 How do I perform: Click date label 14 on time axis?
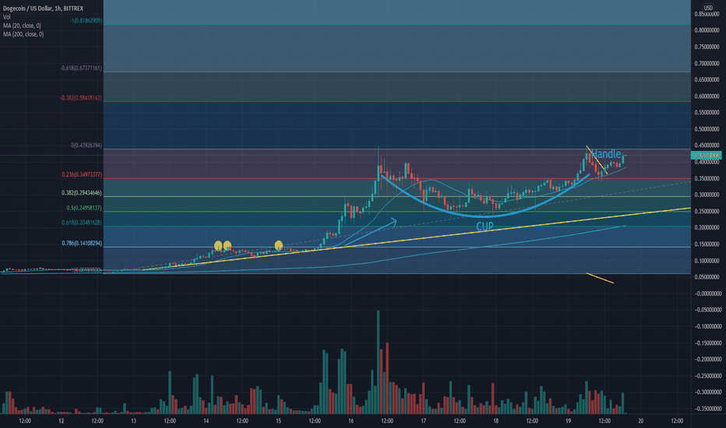(206, 421)
